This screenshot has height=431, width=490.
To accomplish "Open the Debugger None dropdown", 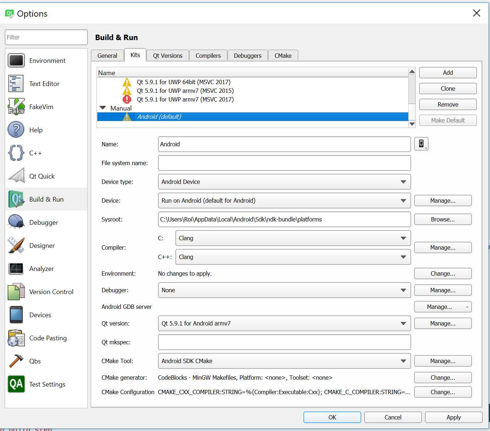I will click(x=284, y=290).
